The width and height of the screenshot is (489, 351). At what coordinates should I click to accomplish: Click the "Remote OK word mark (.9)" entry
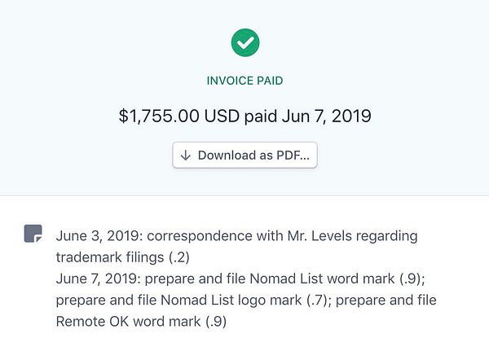[x=140, y=321]
